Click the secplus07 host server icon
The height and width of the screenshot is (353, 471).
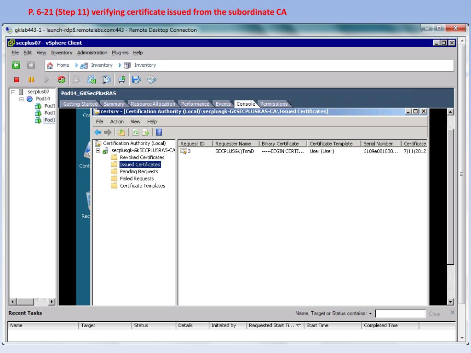point(21,91)
